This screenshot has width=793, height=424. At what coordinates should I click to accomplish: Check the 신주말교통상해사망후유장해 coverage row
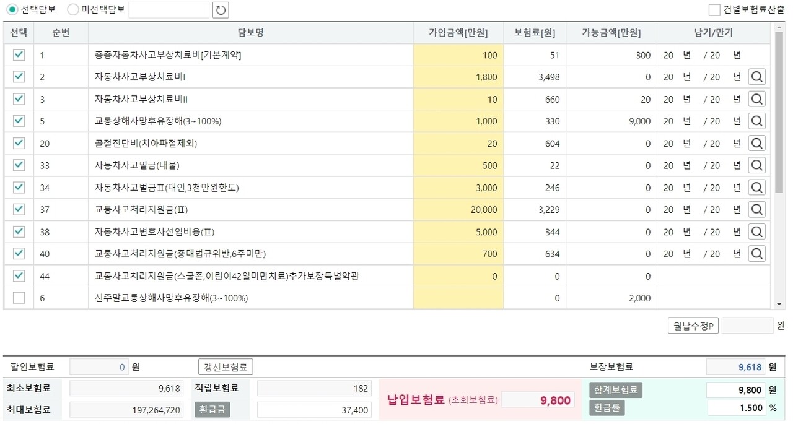pos(18,298)
